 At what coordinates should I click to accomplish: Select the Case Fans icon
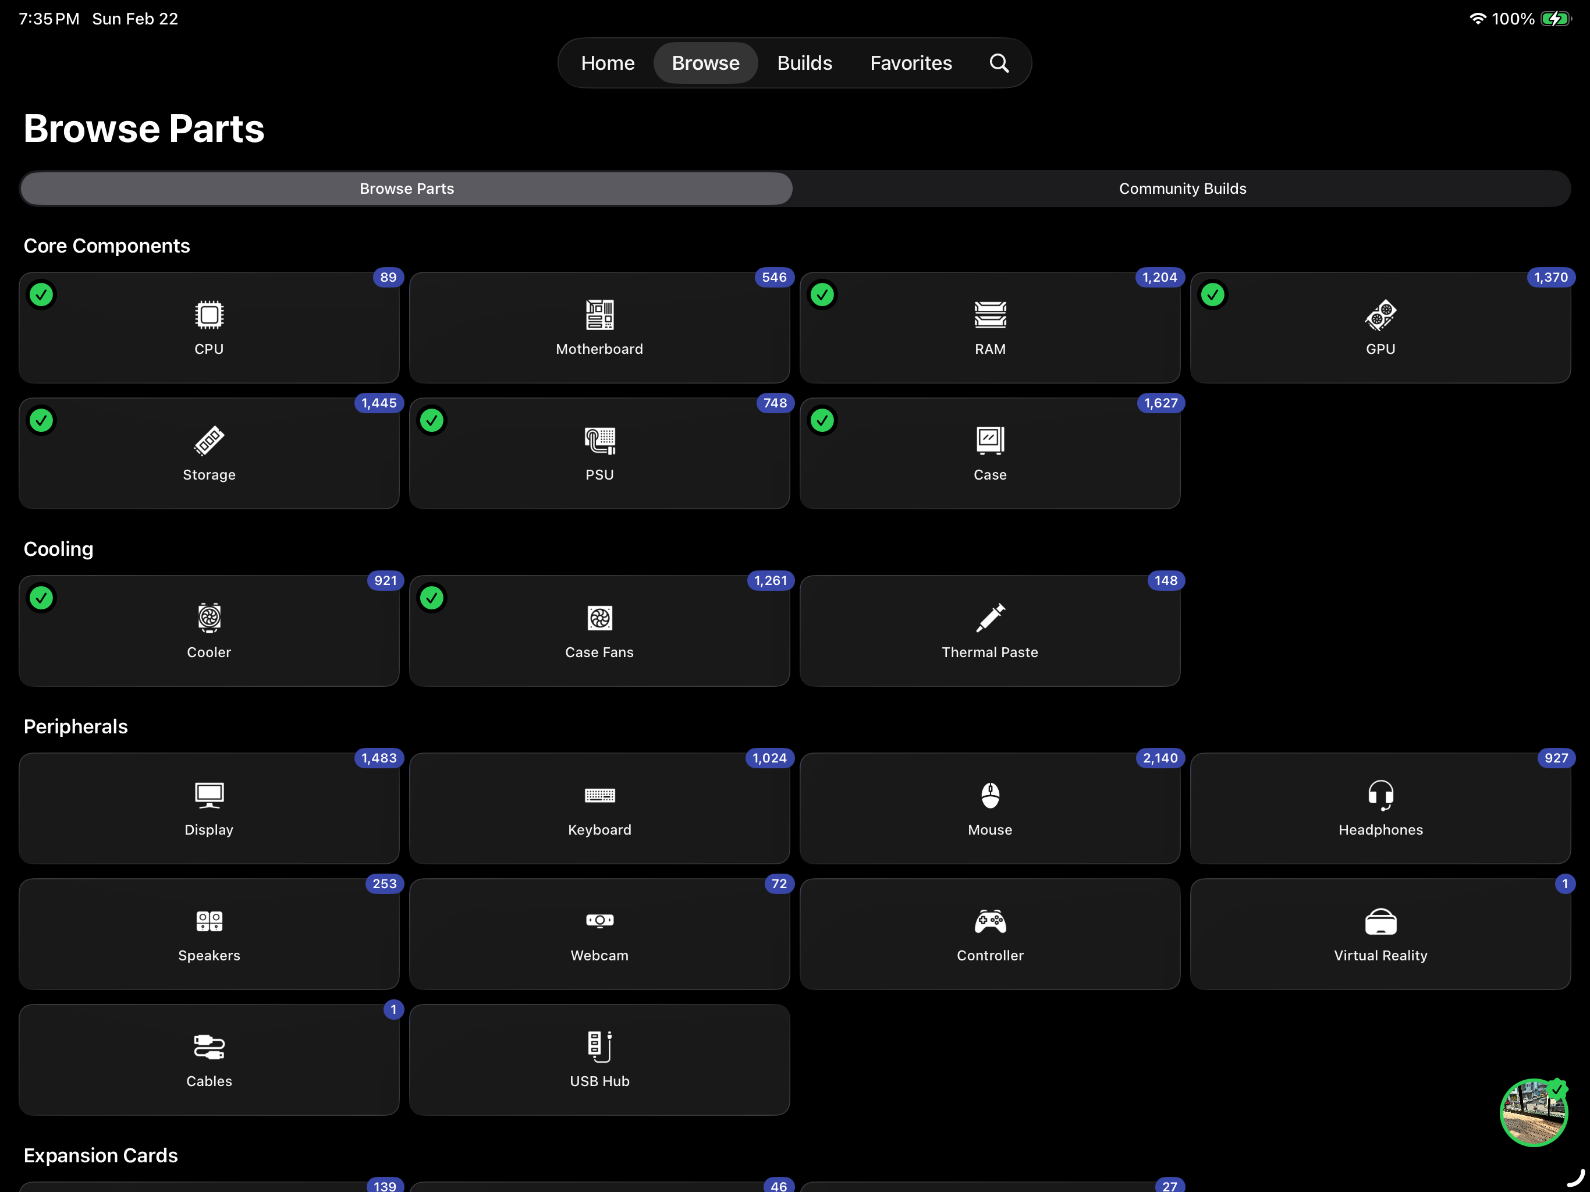point(599,618)
